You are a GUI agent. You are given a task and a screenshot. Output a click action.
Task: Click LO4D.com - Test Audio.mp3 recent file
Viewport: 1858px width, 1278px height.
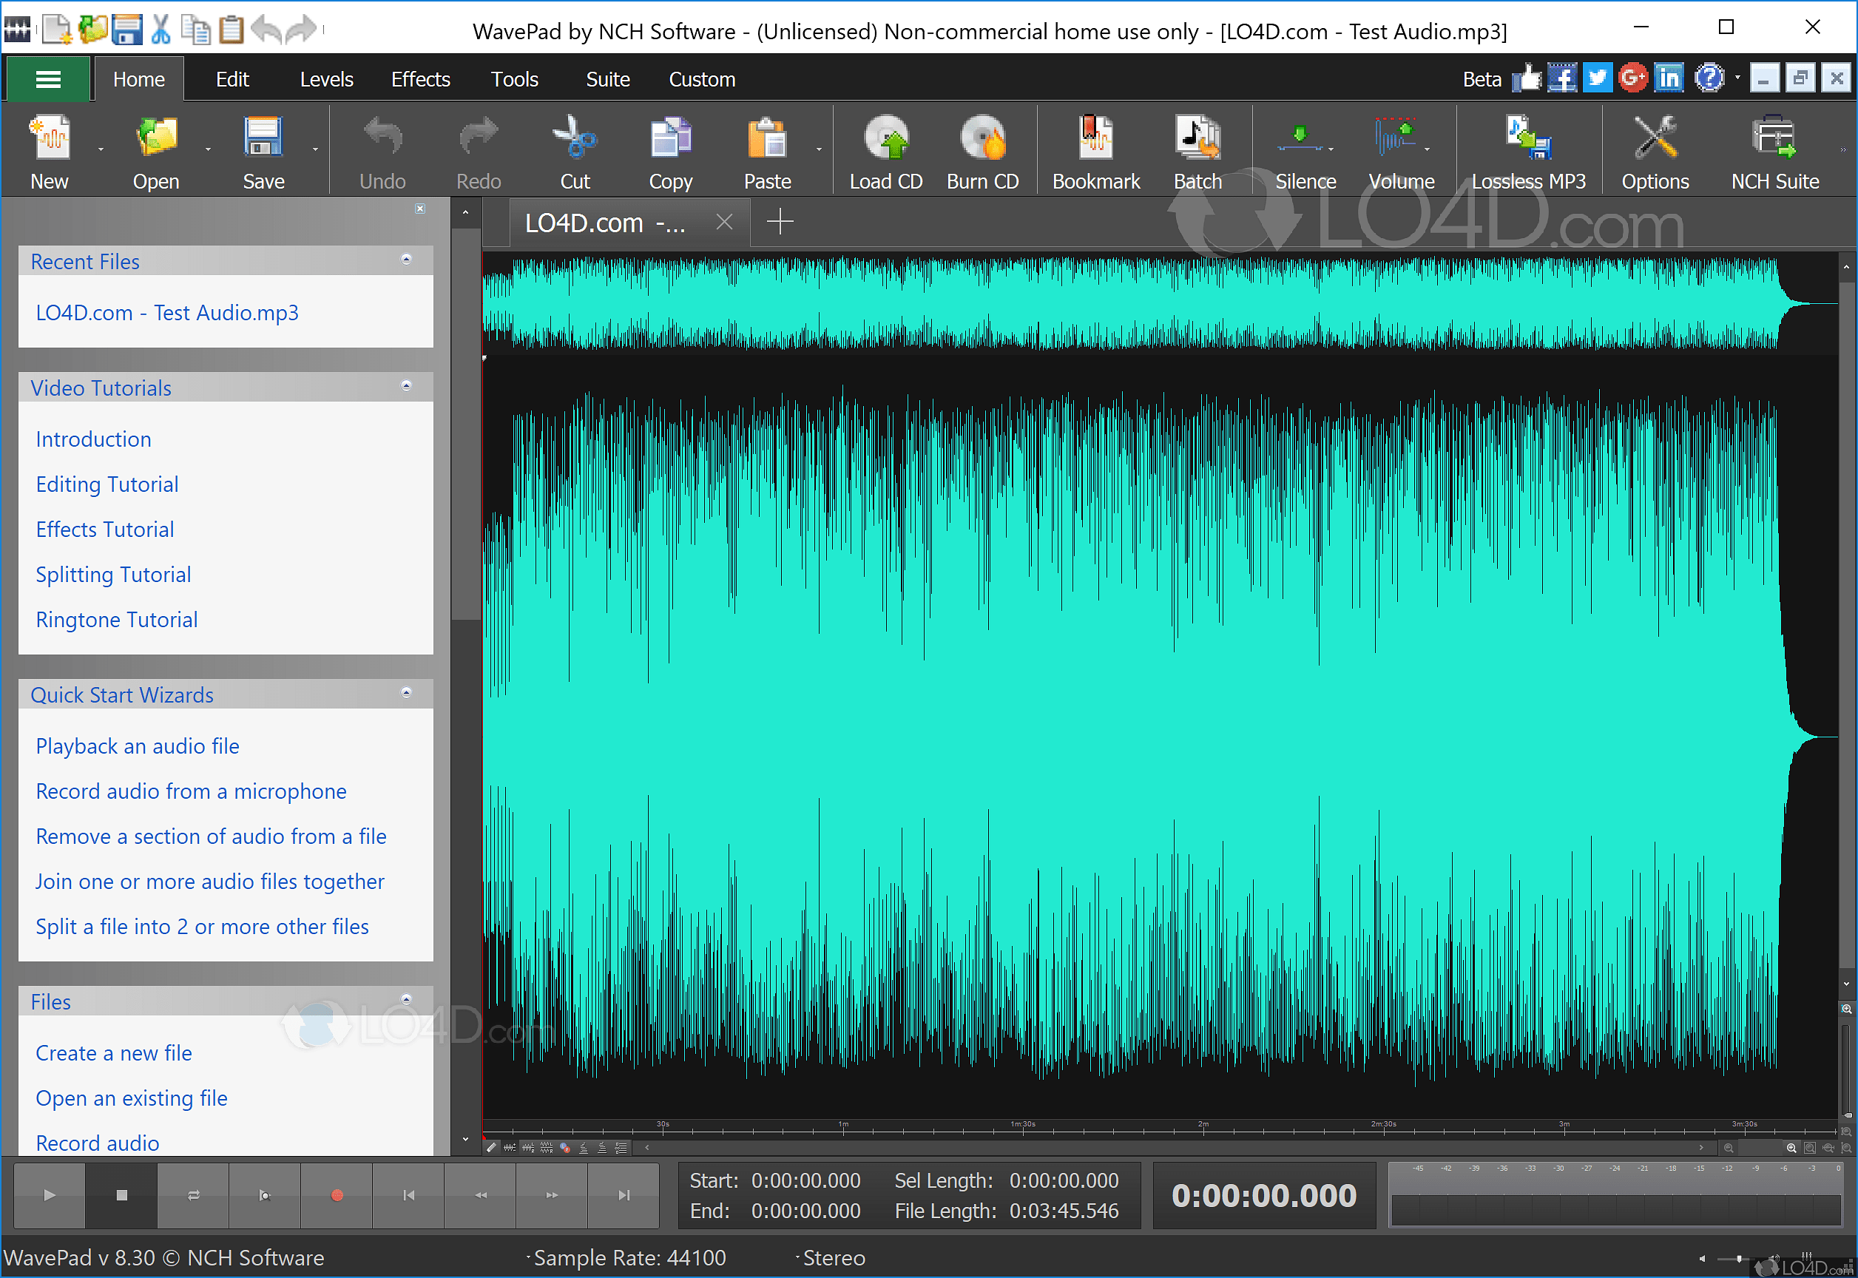point(166,312)
